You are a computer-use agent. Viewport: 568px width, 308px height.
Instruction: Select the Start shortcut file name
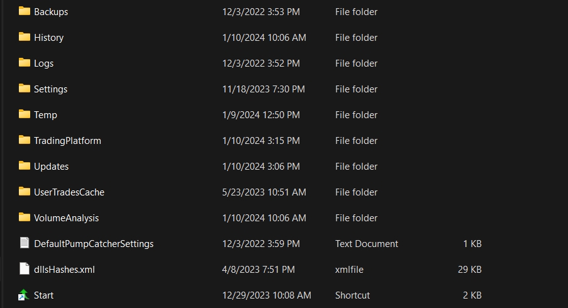click(43, 295)
